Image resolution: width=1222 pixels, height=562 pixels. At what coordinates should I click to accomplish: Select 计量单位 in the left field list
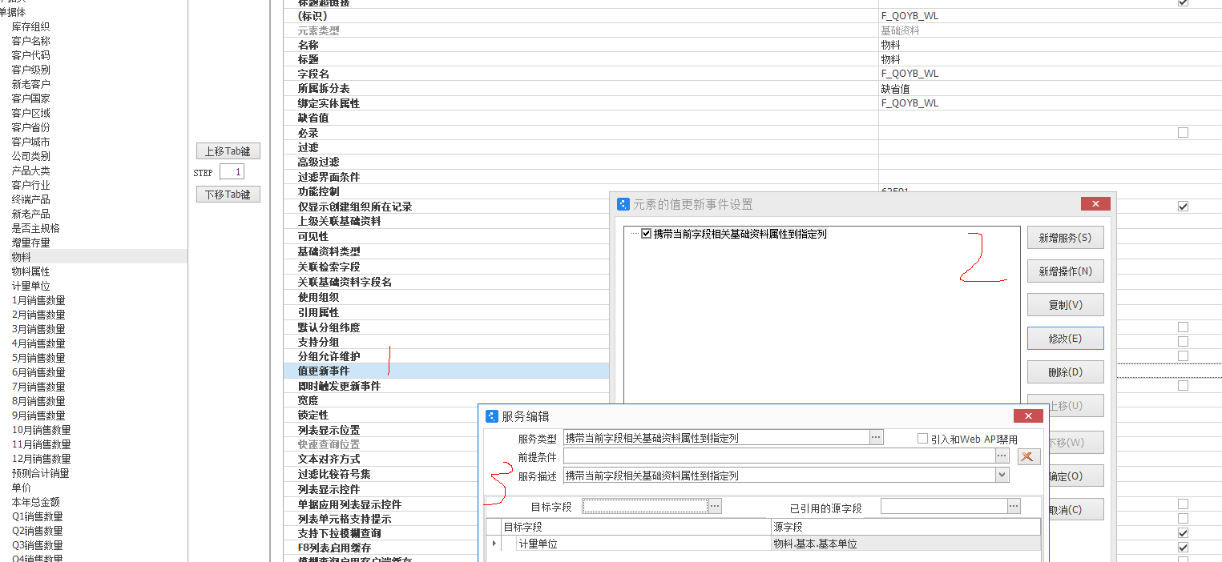(x=30, y=286)
